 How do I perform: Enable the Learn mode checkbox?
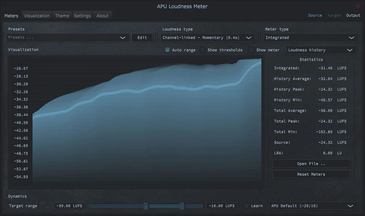[x=246, y=206]
